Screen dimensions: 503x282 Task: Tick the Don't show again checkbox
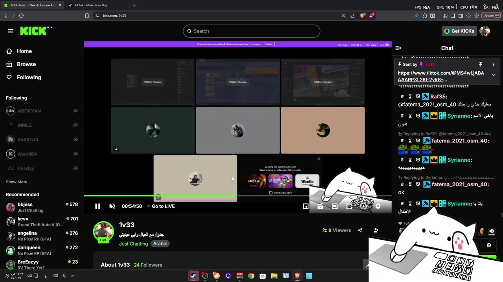[271, 193]
